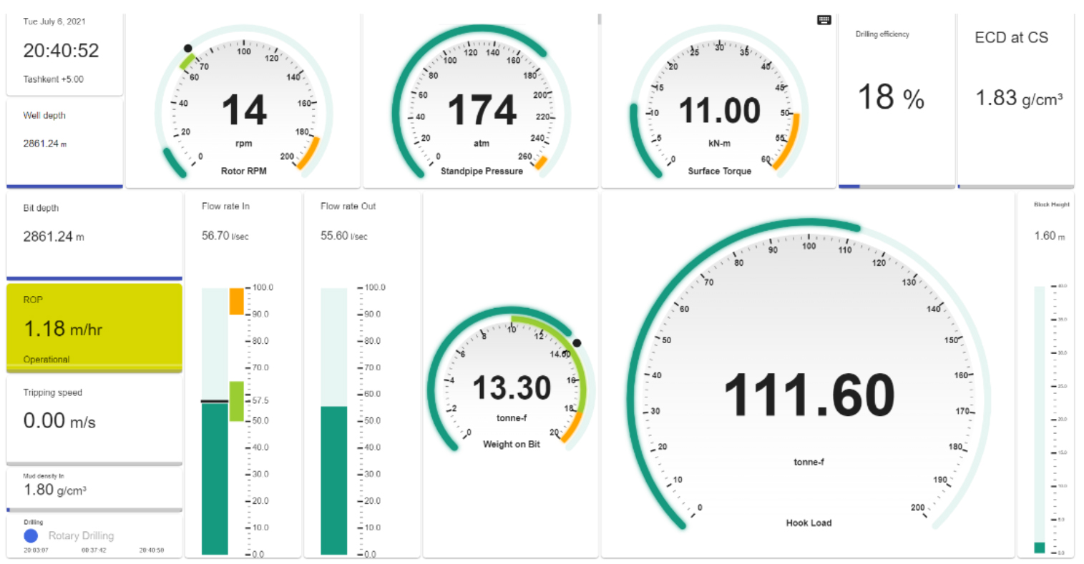Click the blue Rotary Drilling status circle
Screen dimensions: 1084x564
pyautogui.click(x=31, y=535)
